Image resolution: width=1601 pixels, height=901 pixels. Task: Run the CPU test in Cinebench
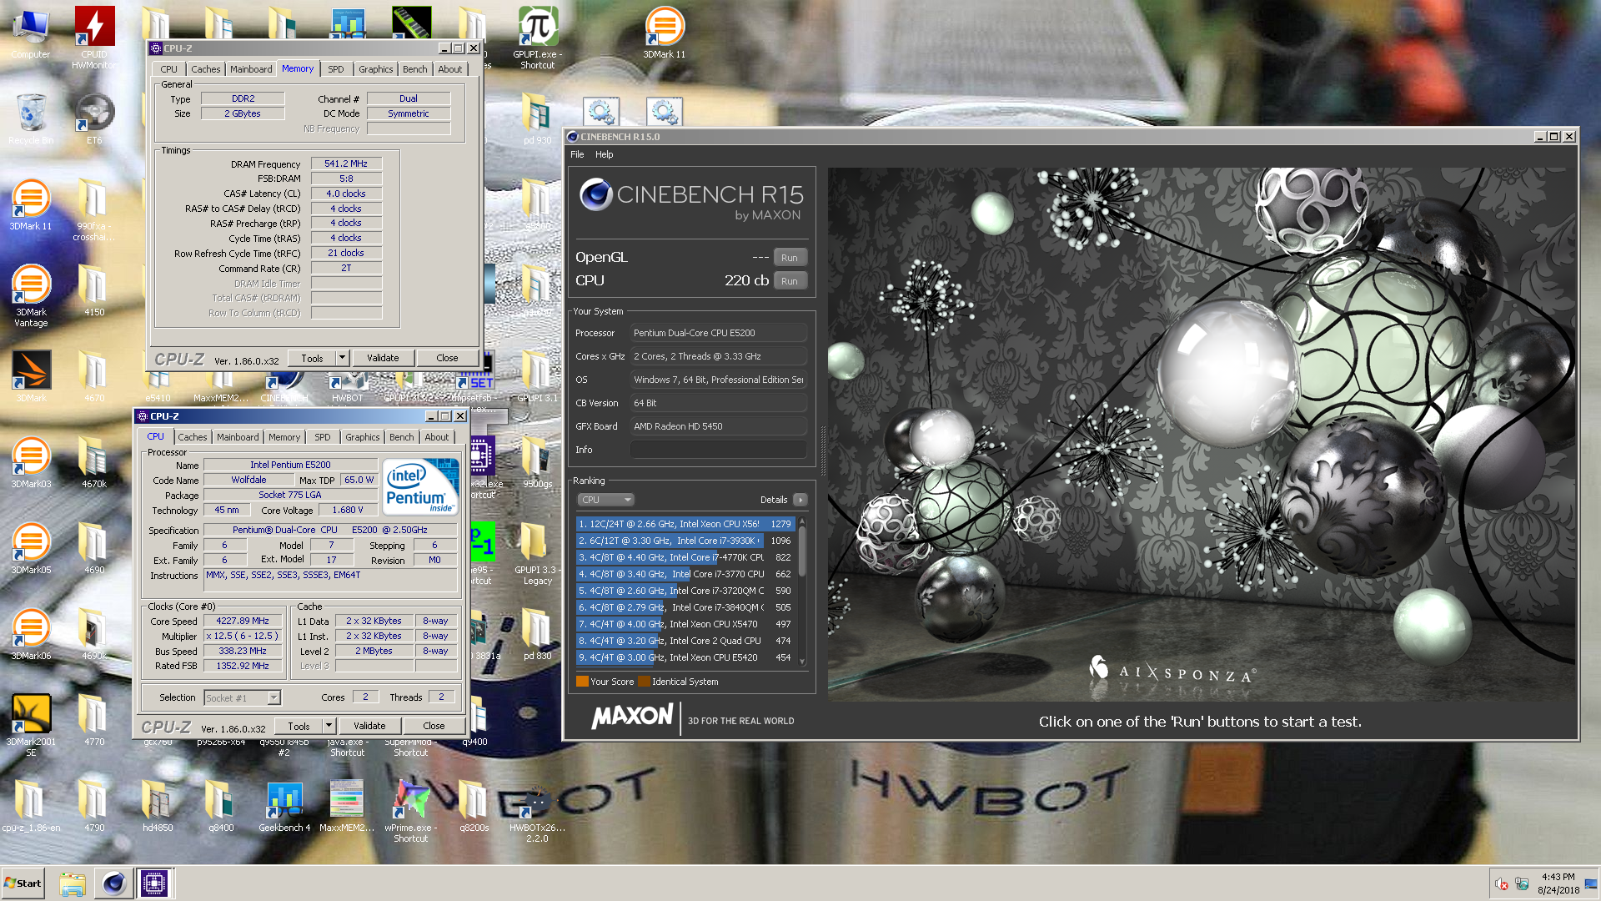click(x=790, y=281)
